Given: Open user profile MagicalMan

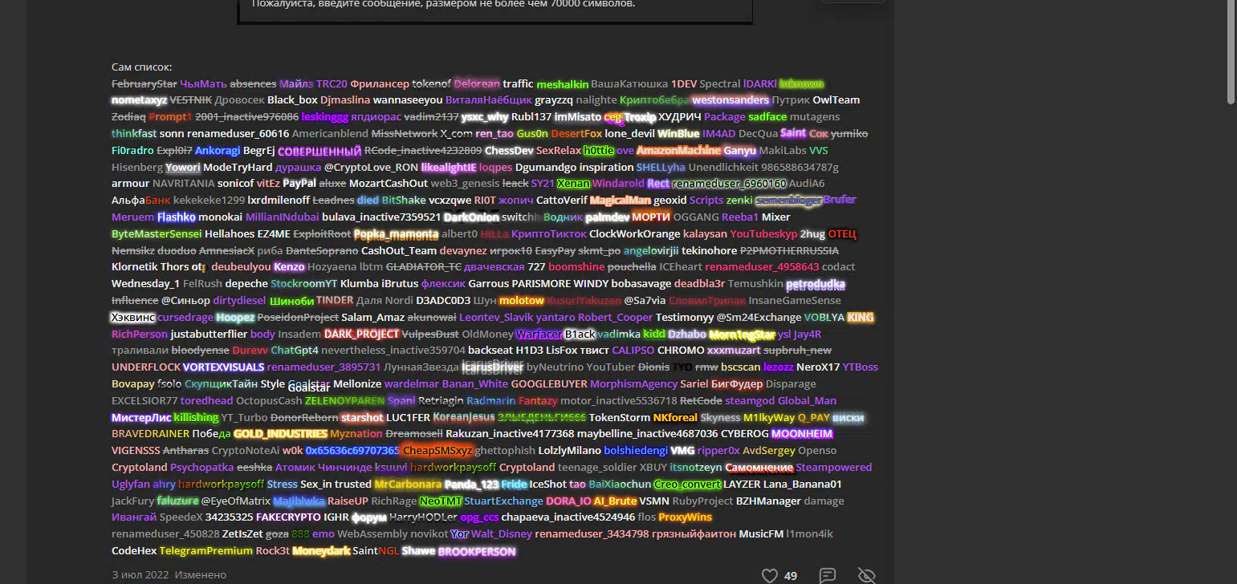Looking at the screenshot, I should tap(620, 201).
